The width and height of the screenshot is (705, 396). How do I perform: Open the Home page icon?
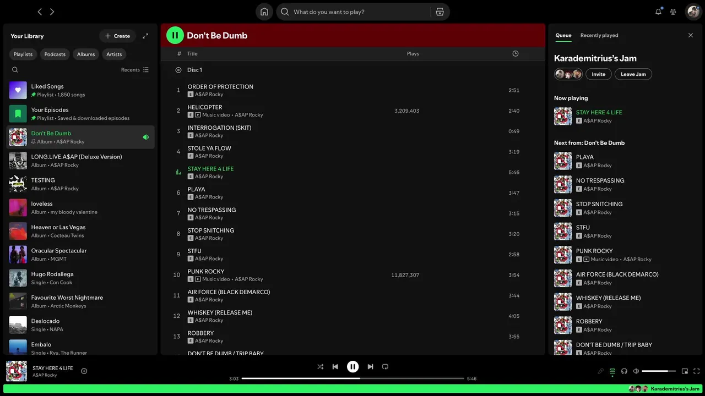(x=264, y=12)
